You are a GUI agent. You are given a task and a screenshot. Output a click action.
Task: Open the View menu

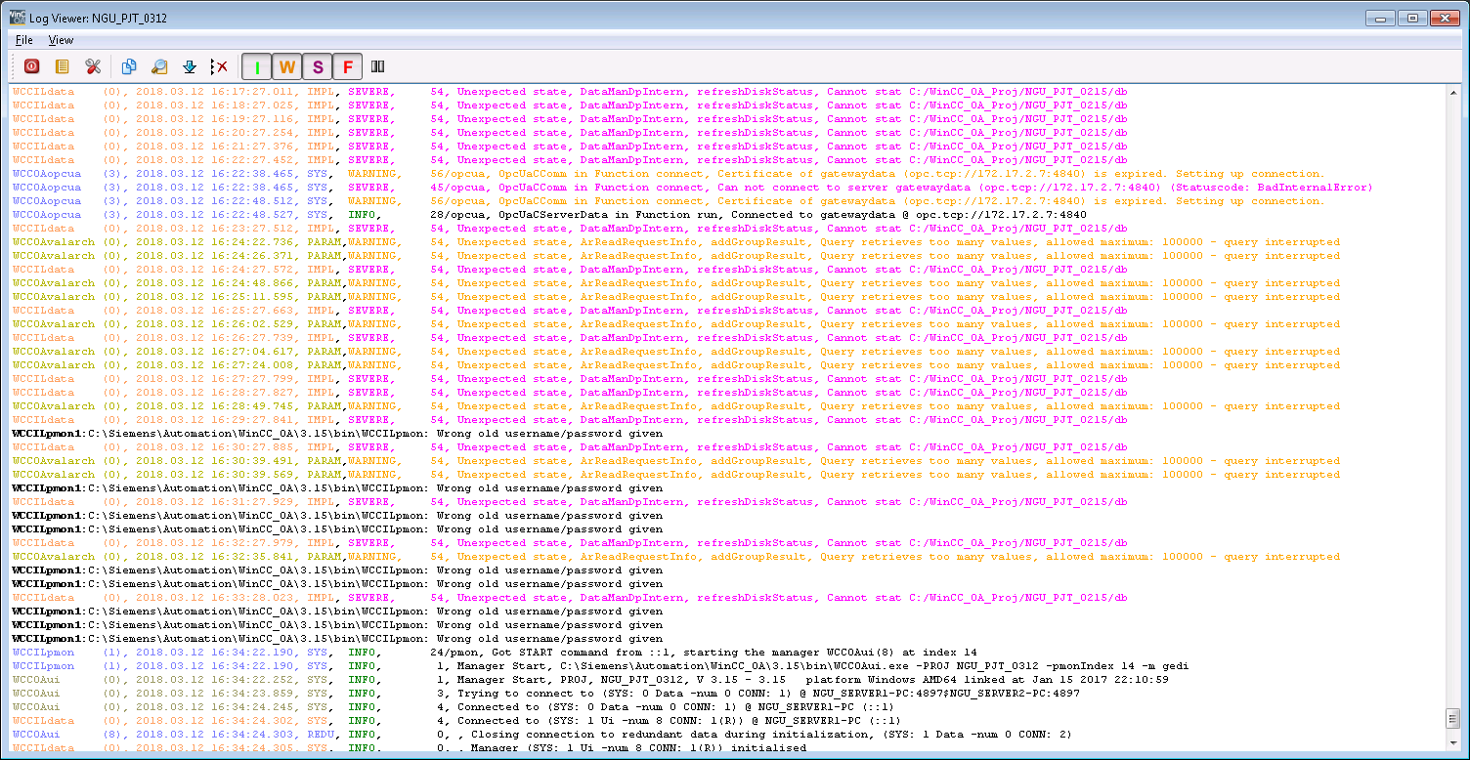[x=61, y=40]
